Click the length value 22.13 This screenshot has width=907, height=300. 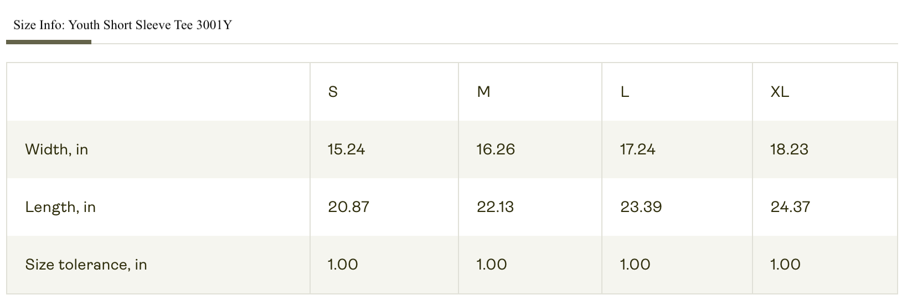(495, 207)
